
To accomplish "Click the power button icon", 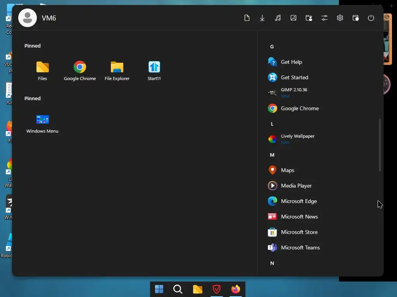I will click(x=371, y=18).
